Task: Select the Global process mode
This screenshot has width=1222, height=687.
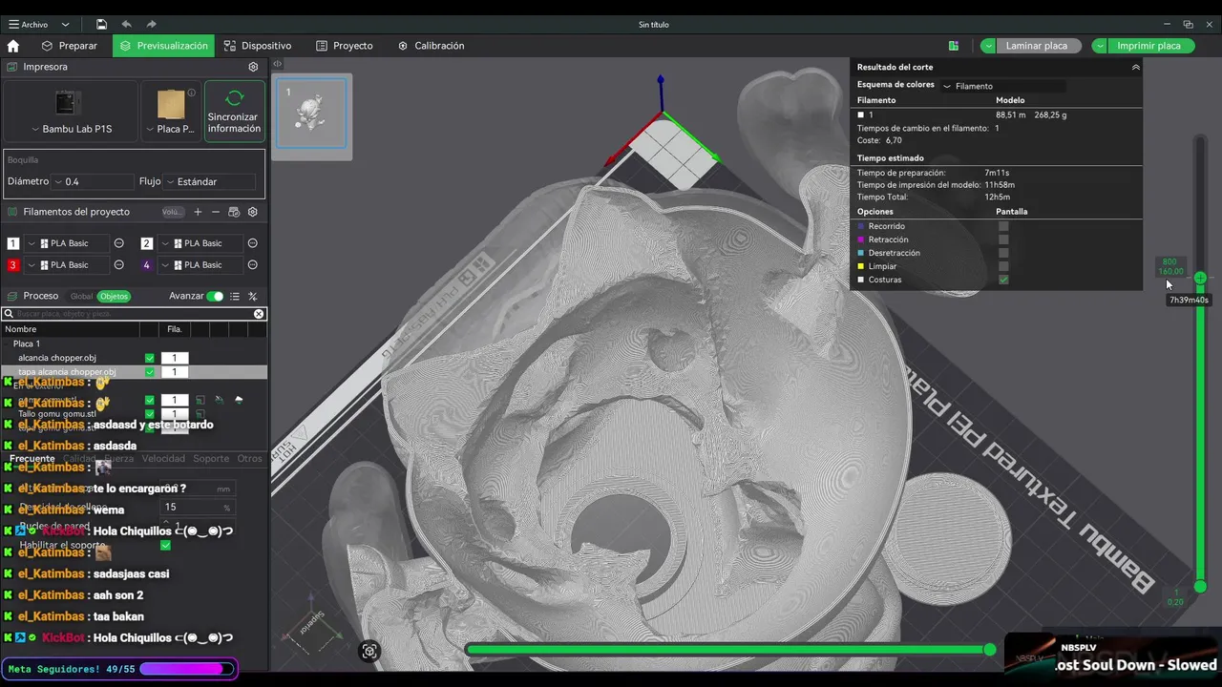Action: coord(81,297)
